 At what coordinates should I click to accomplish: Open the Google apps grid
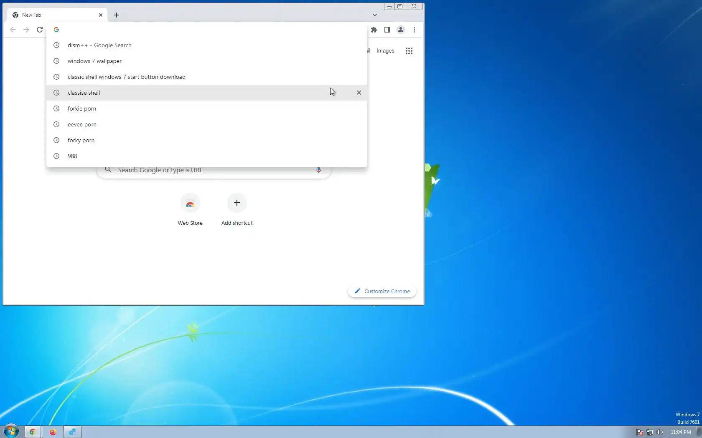pos(409,51)
